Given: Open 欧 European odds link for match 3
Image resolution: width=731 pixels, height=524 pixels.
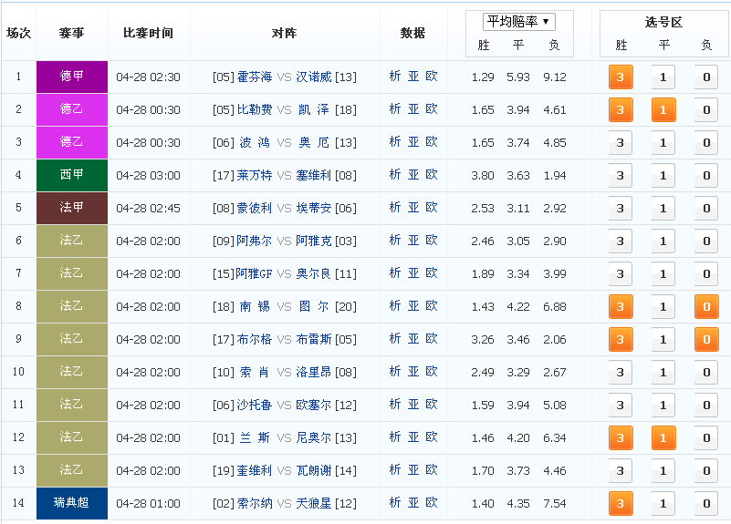Looking at the screenshot, I should click(x=432, y=142).
